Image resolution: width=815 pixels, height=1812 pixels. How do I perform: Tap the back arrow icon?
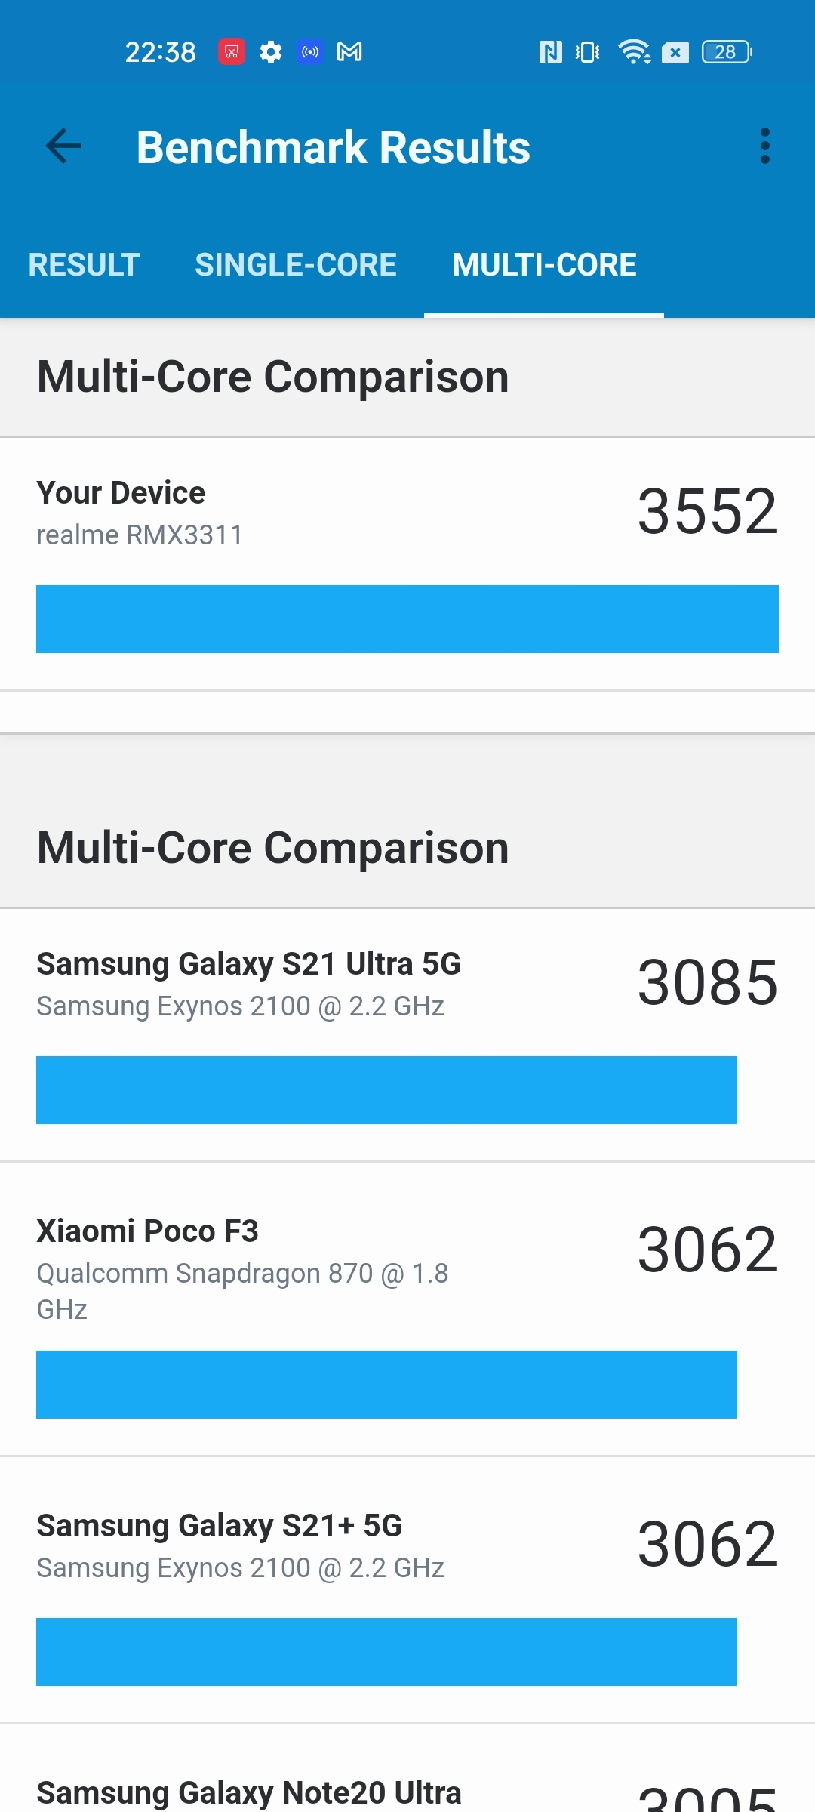(63, 146)
